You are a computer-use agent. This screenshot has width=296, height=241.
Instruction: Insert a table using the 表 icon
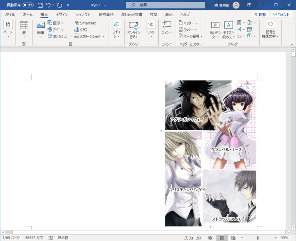pos(24,29)
